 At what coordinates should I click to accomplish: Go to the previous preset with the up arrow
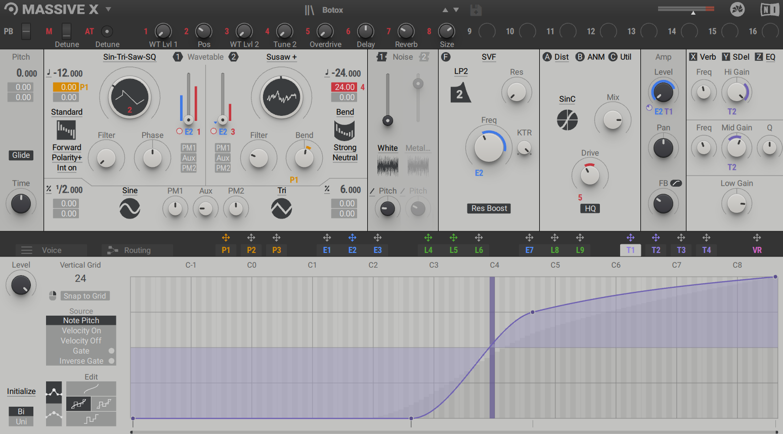click(445, 10)
